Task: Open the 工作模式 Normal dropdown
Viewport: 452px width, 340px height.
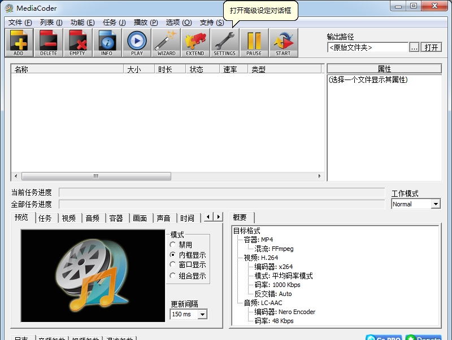Action: click(416, 204)
